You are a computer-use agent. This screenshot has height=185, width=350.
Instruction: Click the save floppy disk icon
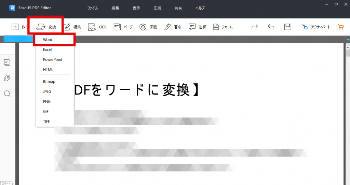[x=288, y=27]
